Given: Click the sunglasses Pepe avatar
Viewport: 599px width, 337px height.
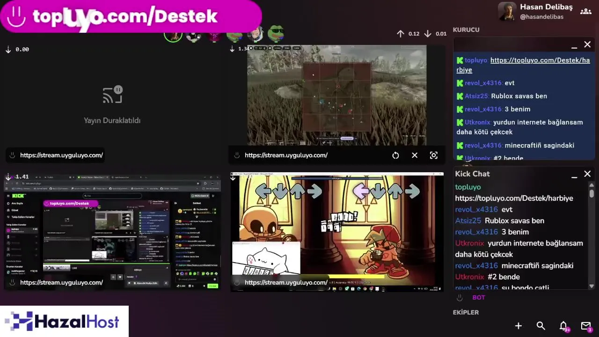Looking at the screenshot, I should tap(276, 33).
